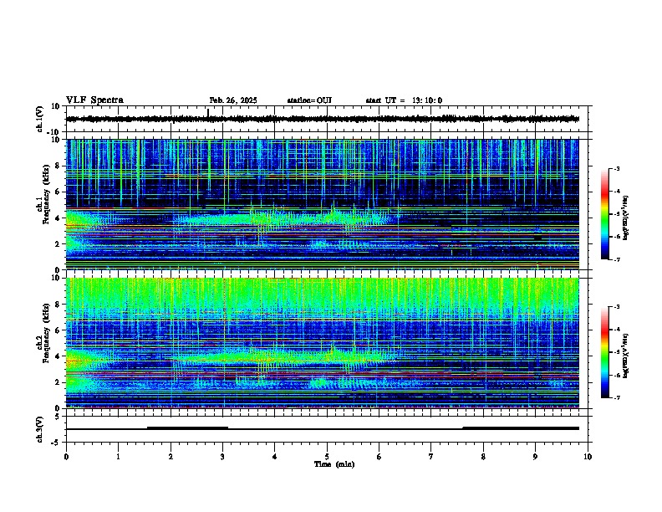
Task: Click the time-axis tick label "2"
Action: click(x=171, y=457)
